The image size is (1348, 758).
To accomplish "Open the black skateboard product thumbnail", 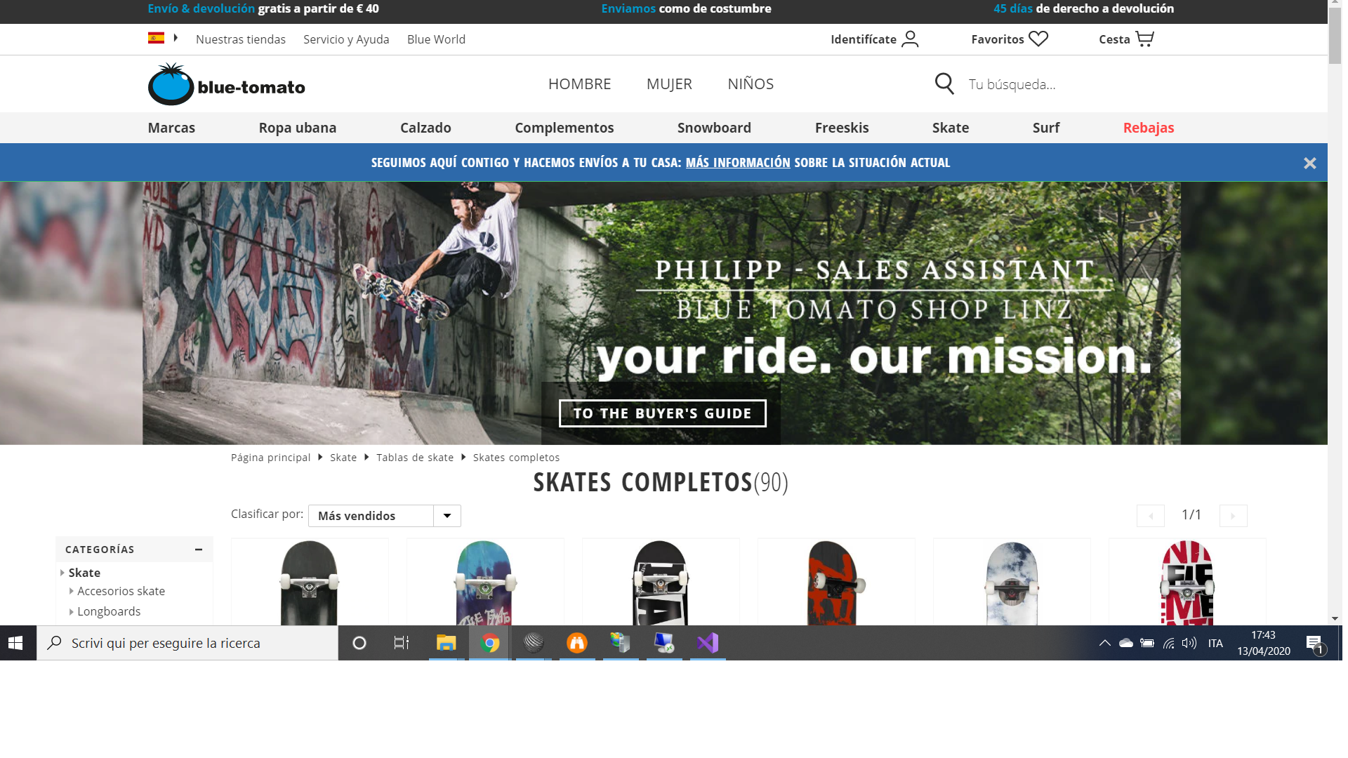I will pyautogui.click(x=310, y=583).
